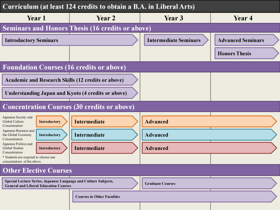Click the Graduate Courses arrow box
280x210 pixels.
point(209,183)
